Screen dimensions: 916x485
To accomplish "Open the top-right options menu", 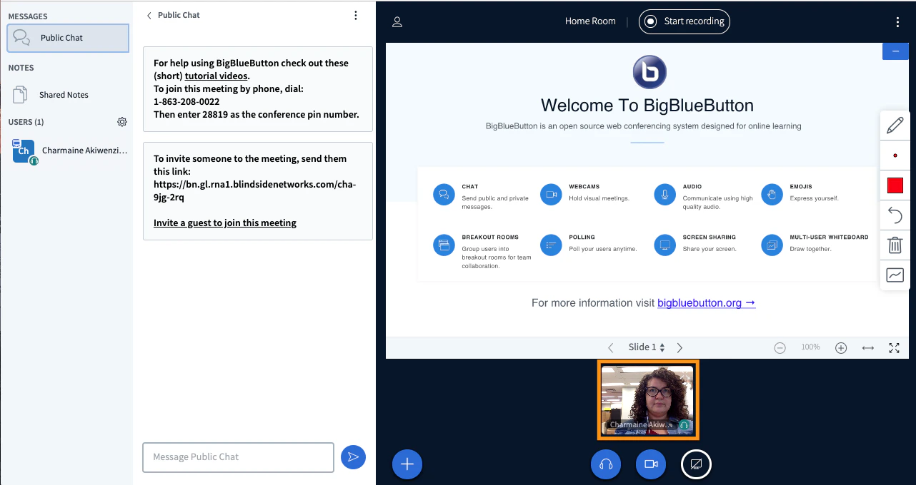I will (x=897, y=21).
